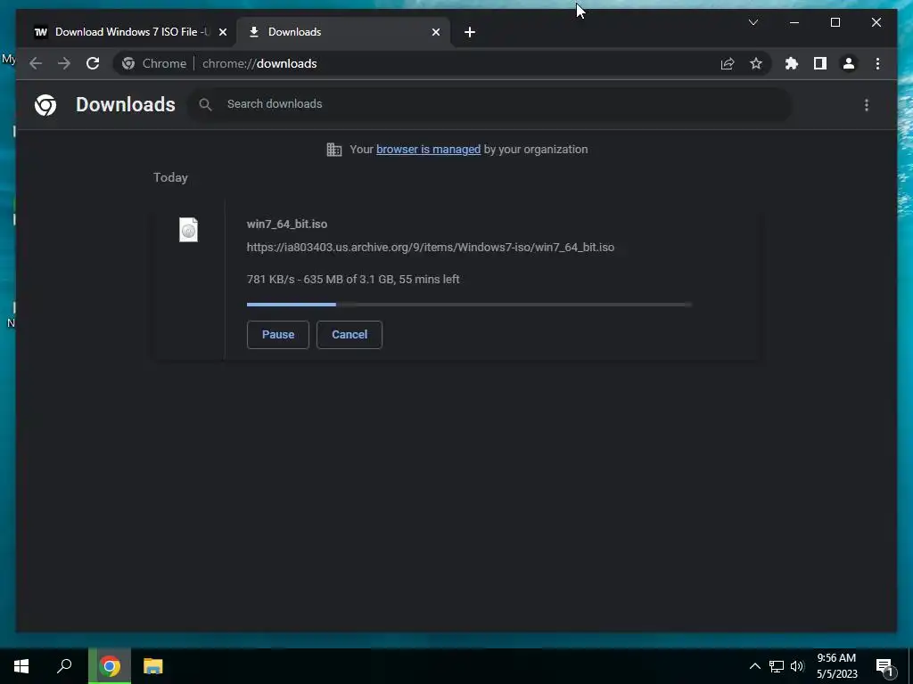Toggle the side panel icon
This screenshot has width=913, height=684.
pos(820,63)
